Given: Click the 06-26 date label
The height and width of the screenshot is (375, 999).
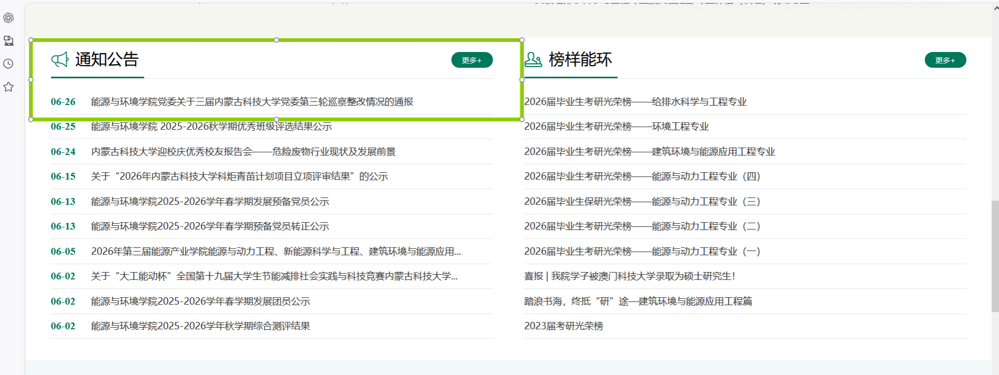Looking at the screenshot, I should pos(63,102).
